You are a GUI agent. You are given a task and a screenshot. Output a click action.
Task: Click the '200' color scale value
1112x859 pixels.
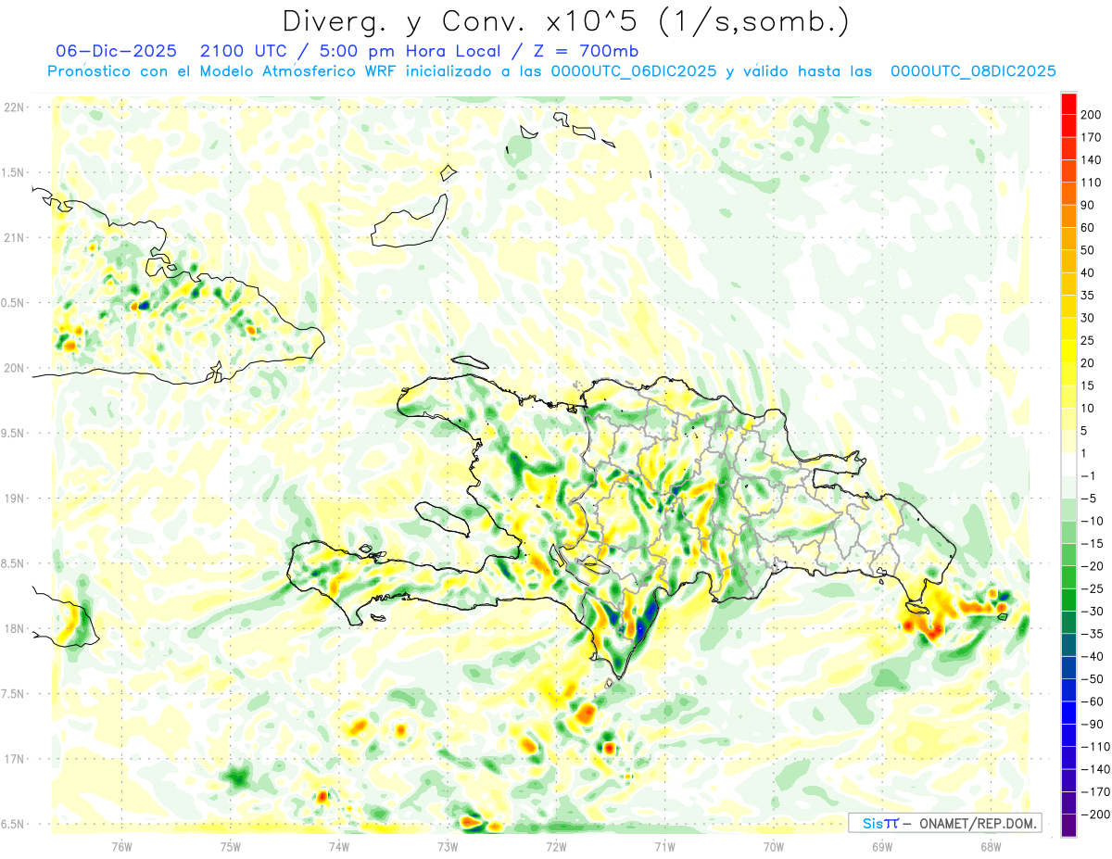coord(1091,115)
